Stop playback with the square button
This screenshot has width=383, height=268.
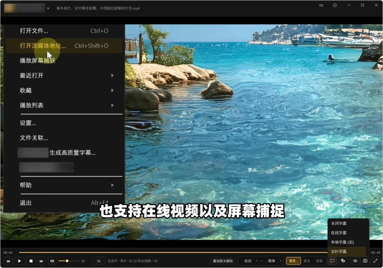click(31, 261)
